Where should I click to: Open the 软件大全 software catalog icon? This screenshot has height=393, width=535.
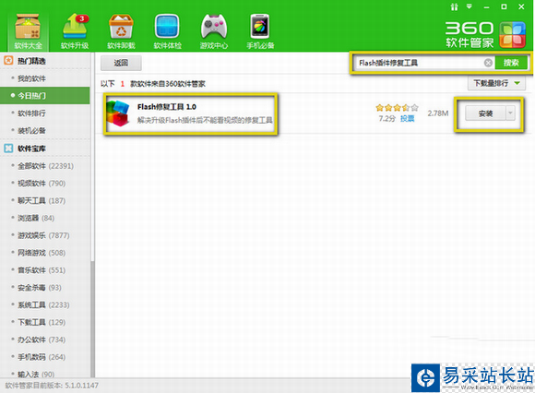click(x=28, y=31)
